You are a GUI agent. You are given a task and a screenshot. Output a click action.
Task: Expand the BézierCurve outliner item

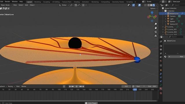(x=166, y=14)
